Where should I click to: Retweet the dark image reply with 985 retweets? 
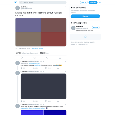(x=34, y=101)
